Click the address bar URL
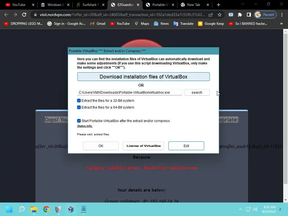This screenshot has width=288, height=216. click(x=122, y=15)
